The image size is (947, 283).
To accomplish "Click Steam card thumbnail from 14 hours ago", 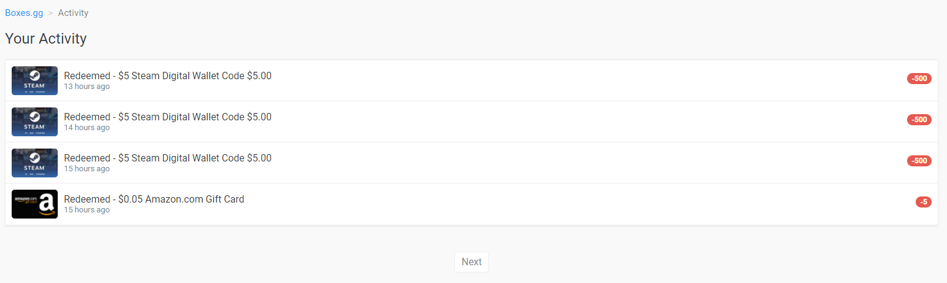I will click(34, 122).
